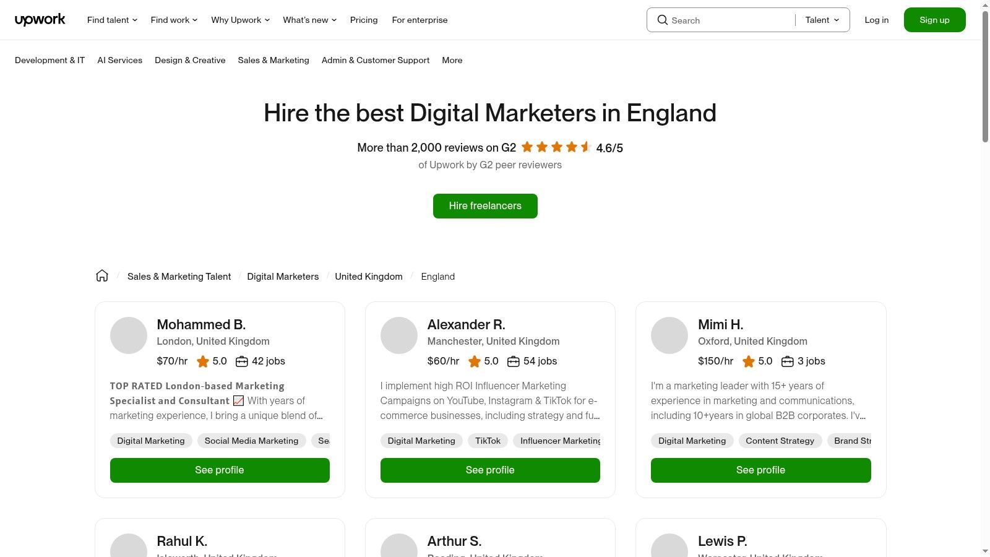Click the home breadcrumb icon
Screen dimensions: 990x557
(102, 276)
